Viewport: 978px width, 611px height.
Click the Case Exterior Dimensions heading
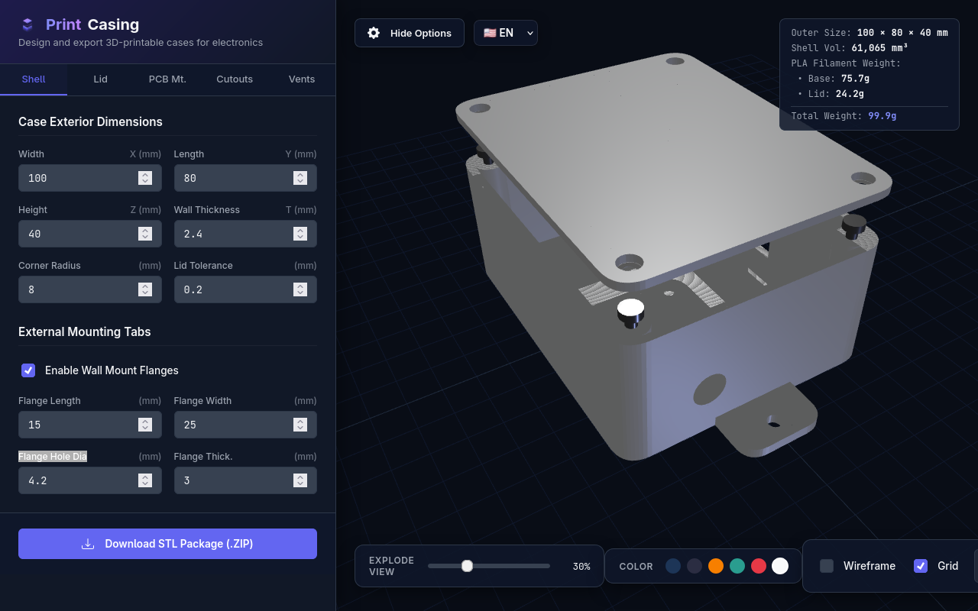click(x=90, y=121)
